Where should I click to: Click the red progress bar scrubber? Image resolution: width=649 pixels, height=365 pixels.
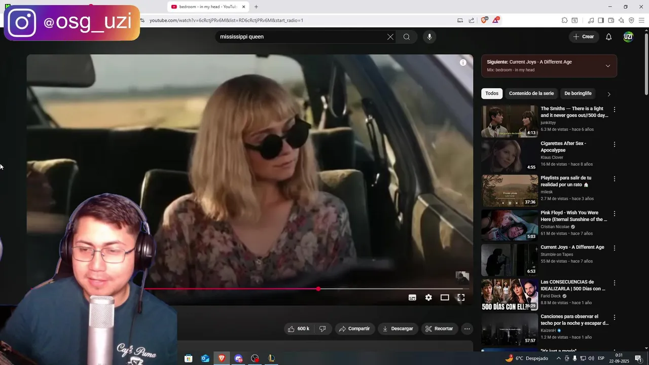click(x=318, y=289)
